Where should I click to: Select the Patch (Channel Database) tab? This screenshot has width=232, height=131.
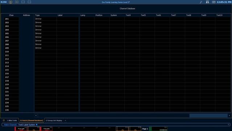pyautogui.click(x=32, y=120)
